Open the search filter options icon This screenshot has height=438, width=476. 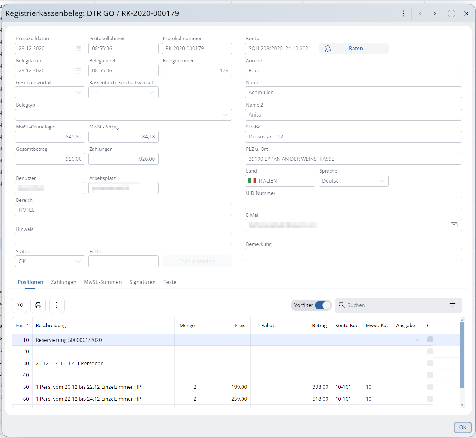pyautogui.click(x=452, y=305)
